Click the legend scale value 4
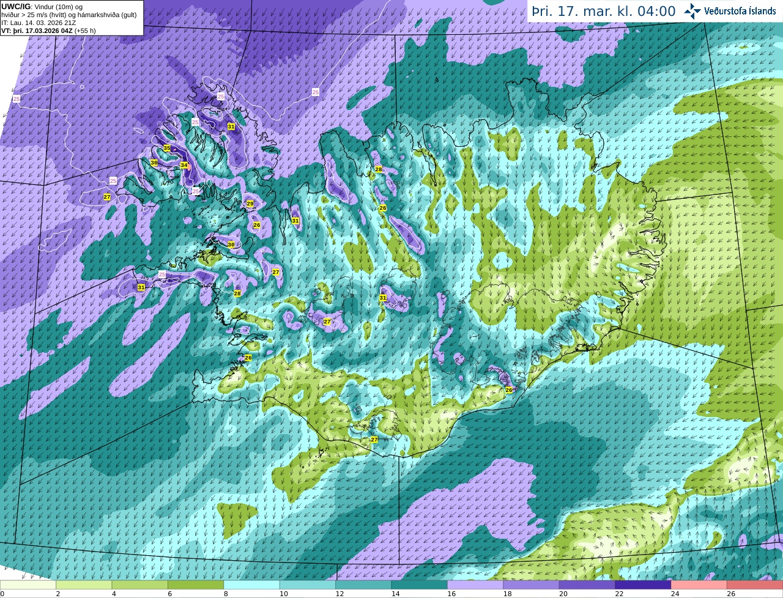Viewport: 783px width, 598px height. coord(114,594)
